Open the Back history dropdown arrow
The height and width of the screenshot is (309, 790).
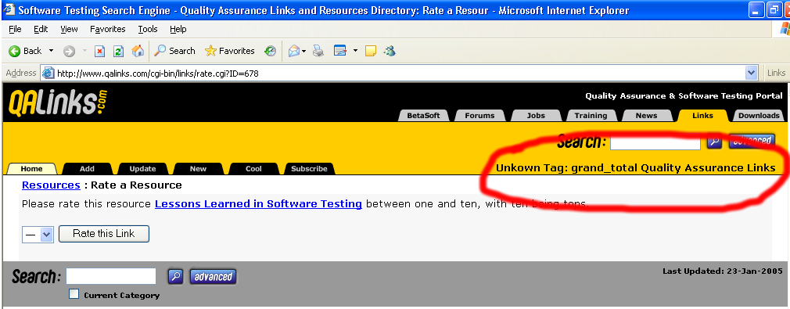coord(51,51)
